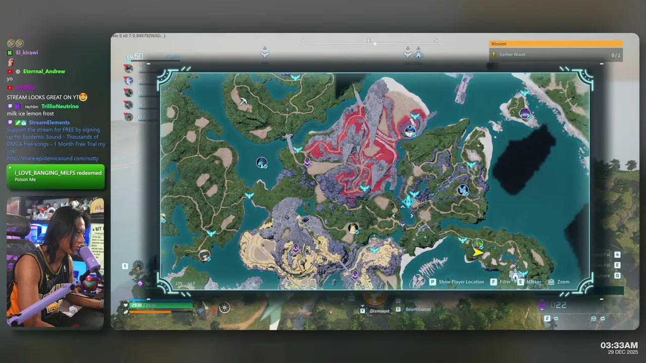Click the Zoom control label
The height and width of the screenshot is (363, 646).
click(x=563, y=282)
